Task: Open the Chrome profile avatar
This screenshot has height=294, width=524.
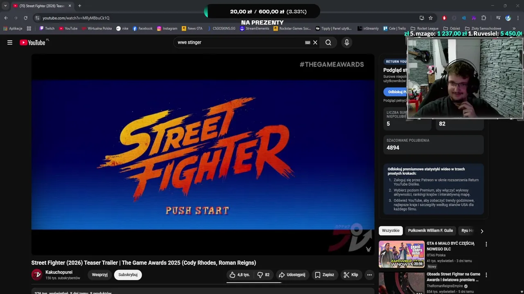Action: (x=508, y=18)
